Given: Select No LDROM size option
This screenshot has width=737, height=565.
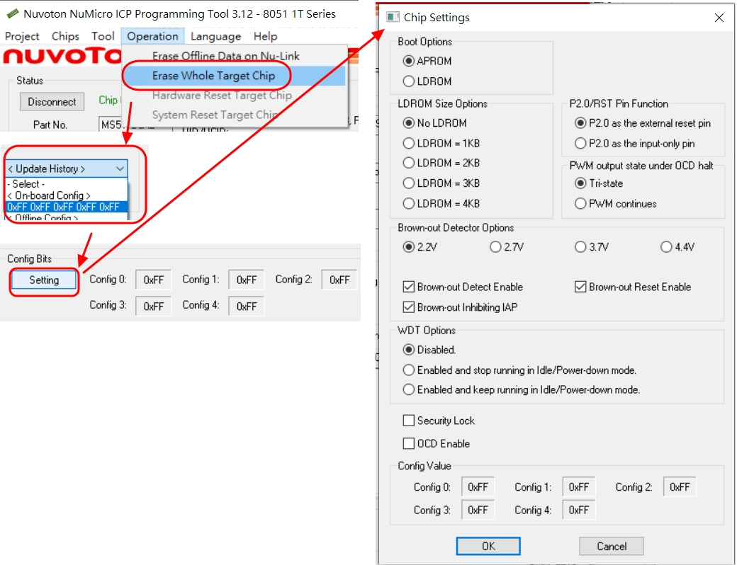Looking at the screenshot, I should pos(435,123).
